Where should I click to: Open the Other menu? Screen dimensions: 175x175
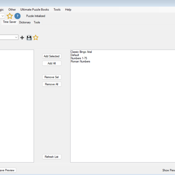click(x=12, y=10)
